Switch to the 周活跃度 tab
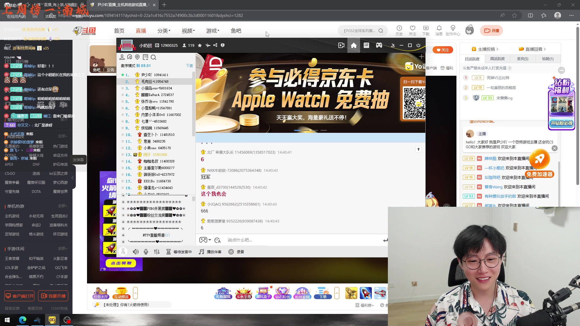The height and width of the screenshot is (326, 580). point(497,59)
